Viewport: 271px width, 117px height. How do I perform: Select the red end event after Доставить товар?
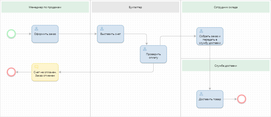click(241, 99)
